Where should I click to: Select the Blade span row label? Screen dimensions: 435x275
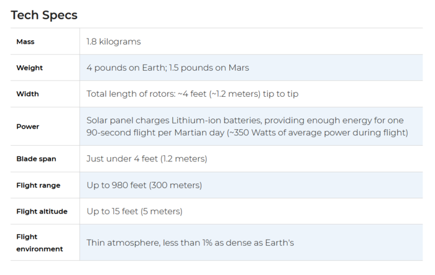pyautogui.click(x=36, y=159)
